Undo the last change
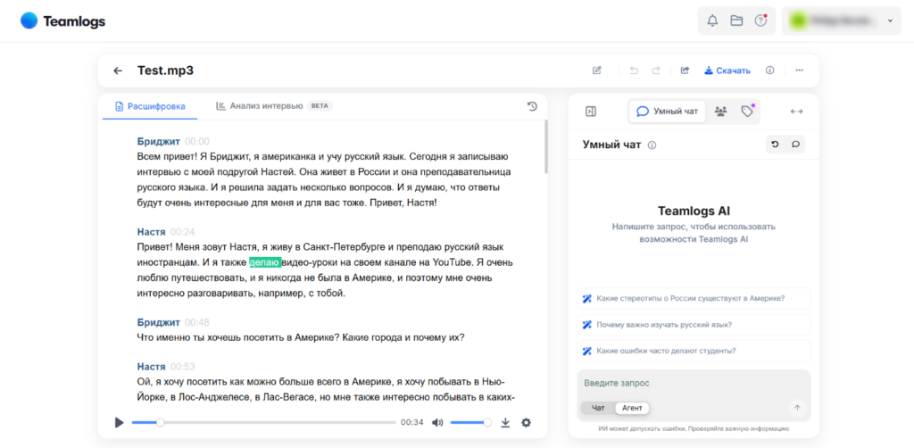 634,71
